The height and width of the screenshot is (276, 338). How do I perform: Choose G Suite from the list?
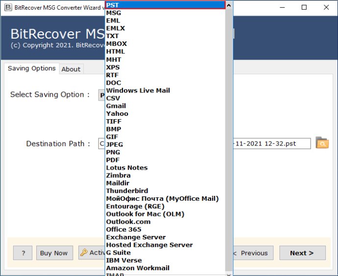point(166,253)
